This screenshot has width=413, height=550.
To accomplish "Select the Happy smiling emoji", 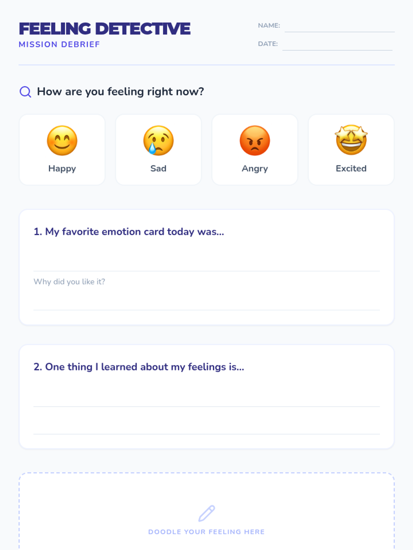I will click(x=62, y=141).
